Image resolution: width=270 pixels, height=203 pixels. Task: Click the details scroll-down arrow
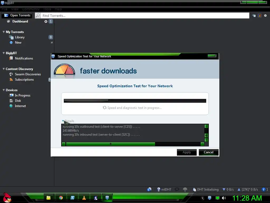tap(206, 140)
